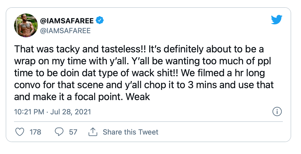Click the phrase 'focal point' in the tweet
The image size is (301, 154).
99,97
